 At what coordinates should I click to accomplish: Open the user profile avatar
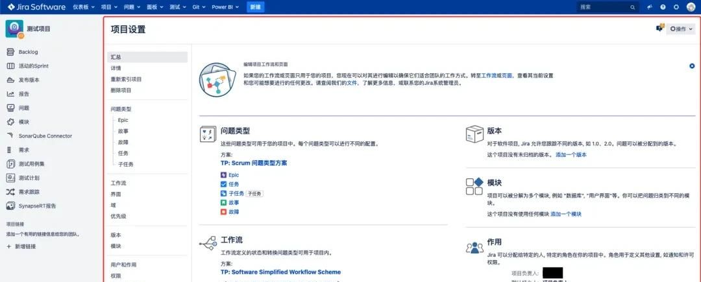[691, 7]
